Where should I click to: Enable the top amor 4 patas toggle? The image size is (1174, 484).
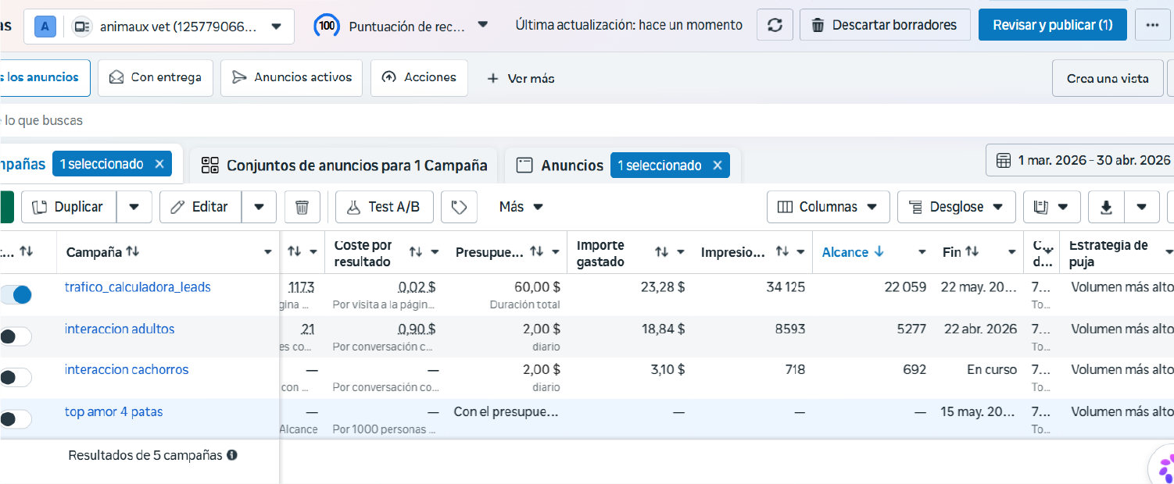point(16,419)
